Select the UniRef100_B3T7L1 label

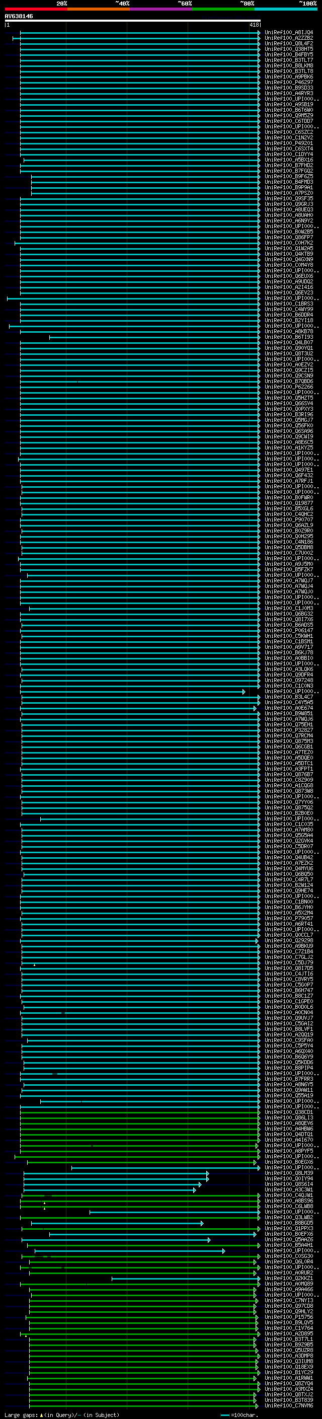288,1339
